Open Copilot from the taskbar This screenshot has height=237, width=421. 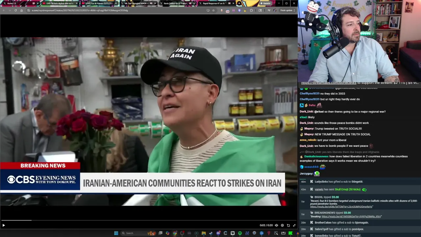click(167, 233)
